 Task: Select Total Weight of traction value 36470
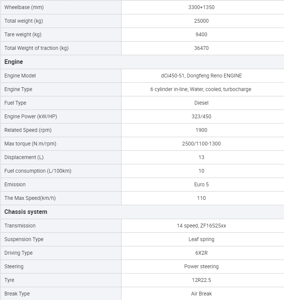[201, 48]
